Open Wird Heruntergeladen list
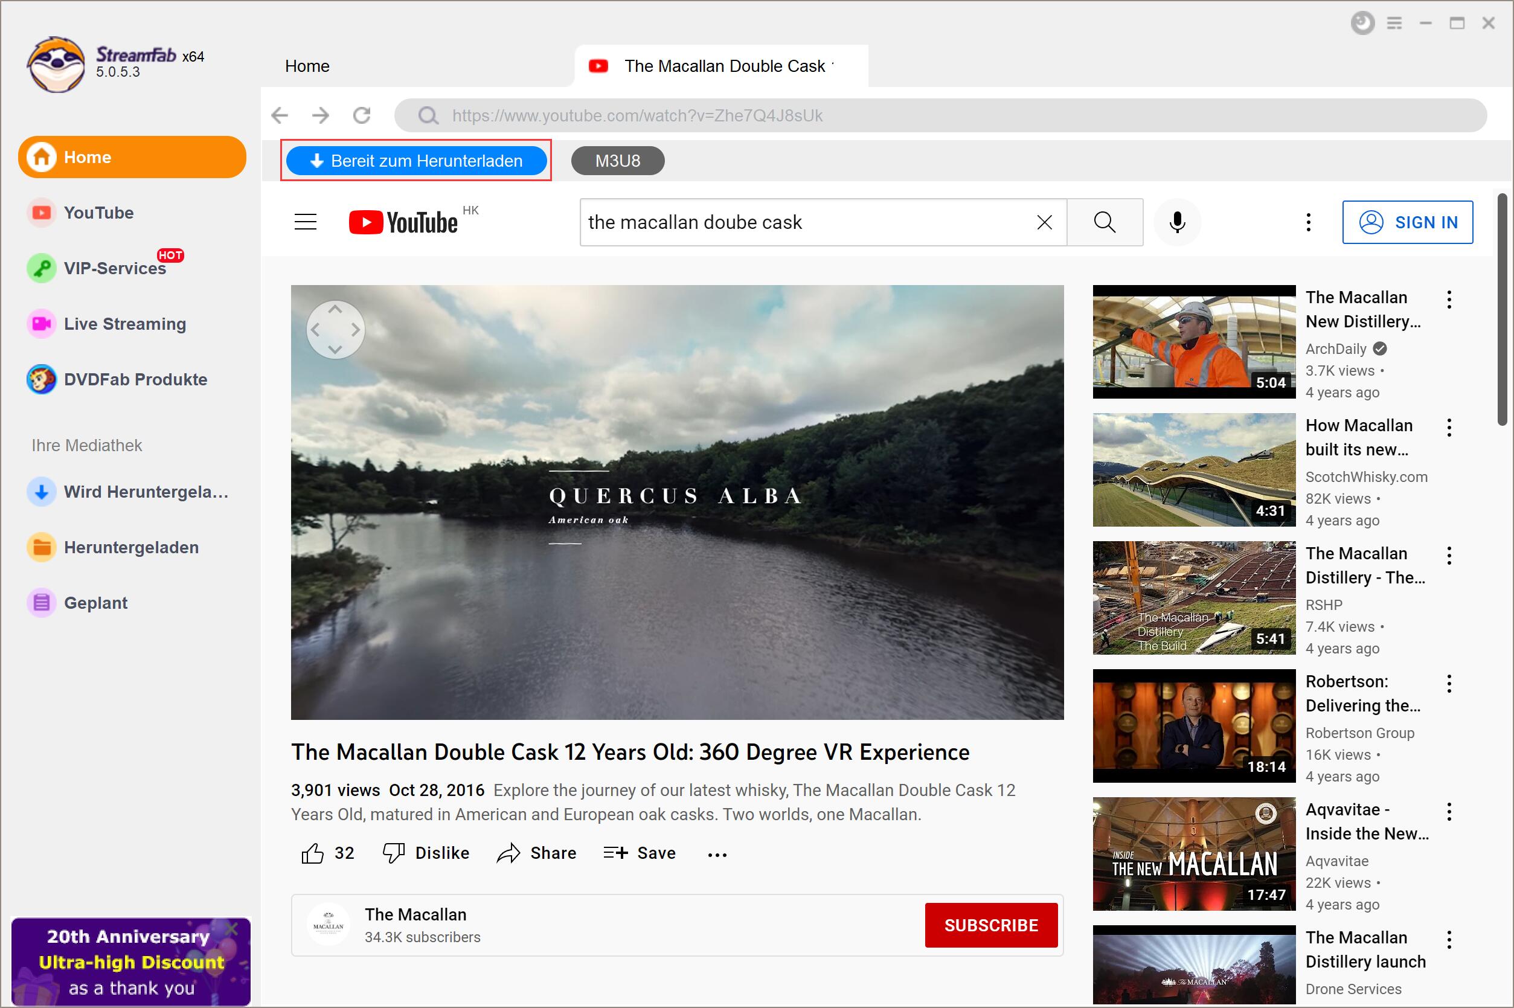This screenshot has height=1008, width=1514. pyautogui.click(x=128, y=492)
